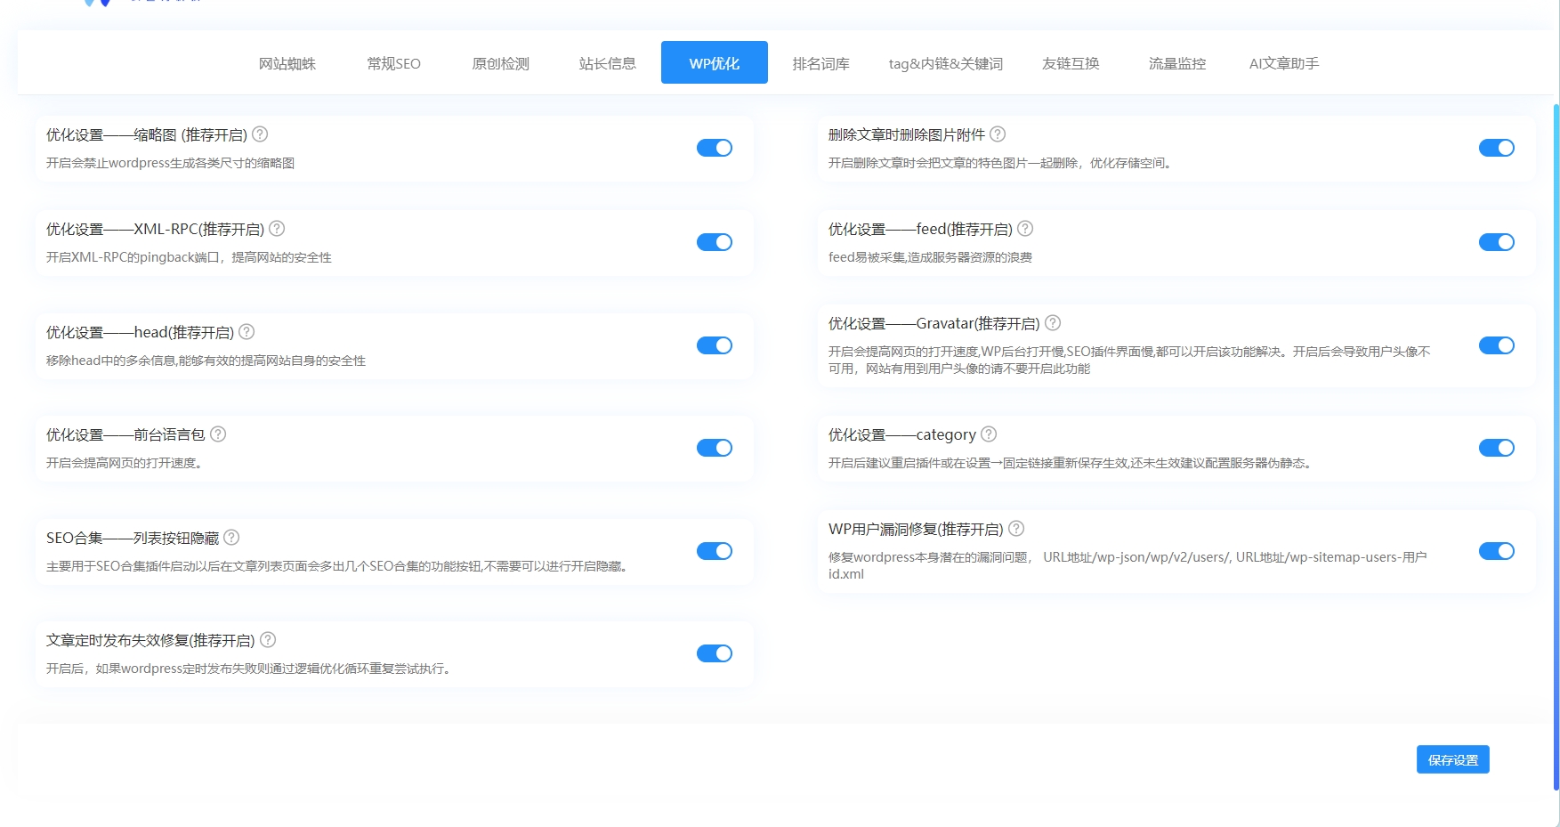Click the site logo at top left
The image size is (1560, 827).
(x=133, y=4)
